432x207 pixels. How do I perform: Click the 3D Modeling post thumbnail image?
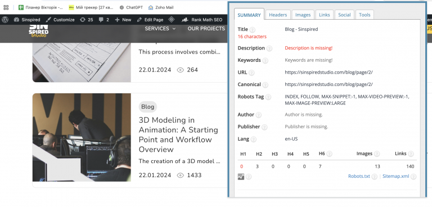coord(82,137)
